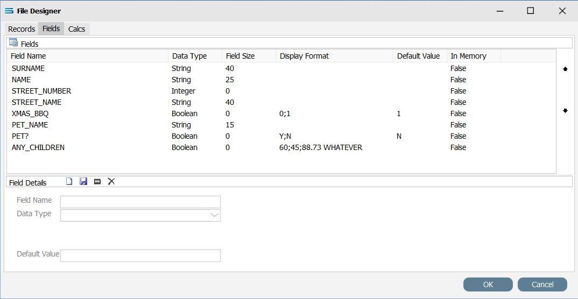Viewport: 578px width, 299px height.
Task: Click the Display Format column header
Action: [334, 56]
